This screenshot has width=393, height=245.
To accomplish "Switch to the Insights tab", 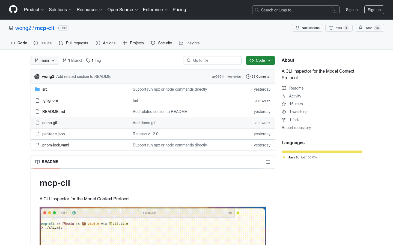I will coord(189,43).
